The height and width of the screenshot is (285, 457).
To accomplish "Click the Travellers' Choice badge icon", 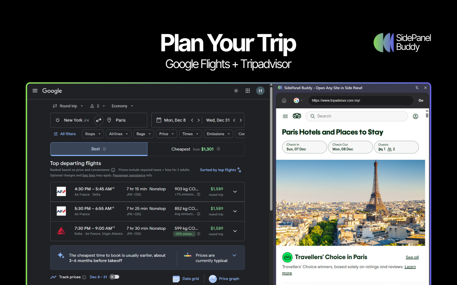I will 287,257.
